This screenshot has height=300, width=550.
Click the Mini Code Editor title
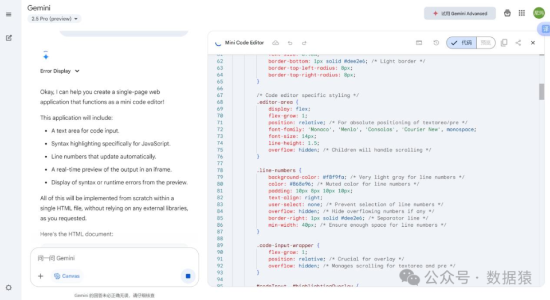click(x=245, y=42)
